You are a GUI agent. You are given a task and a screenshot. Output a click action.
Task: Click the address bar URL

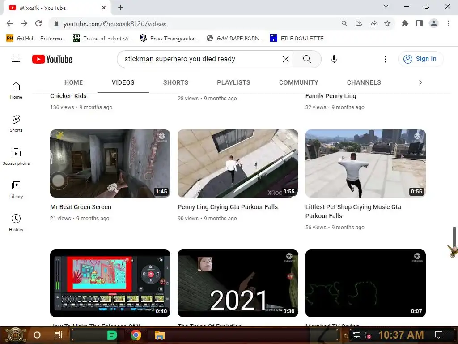tap(114, 24)
